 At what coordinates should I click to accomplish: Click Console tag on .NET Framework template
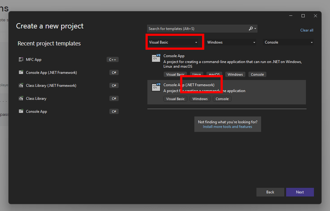[222, 99]
